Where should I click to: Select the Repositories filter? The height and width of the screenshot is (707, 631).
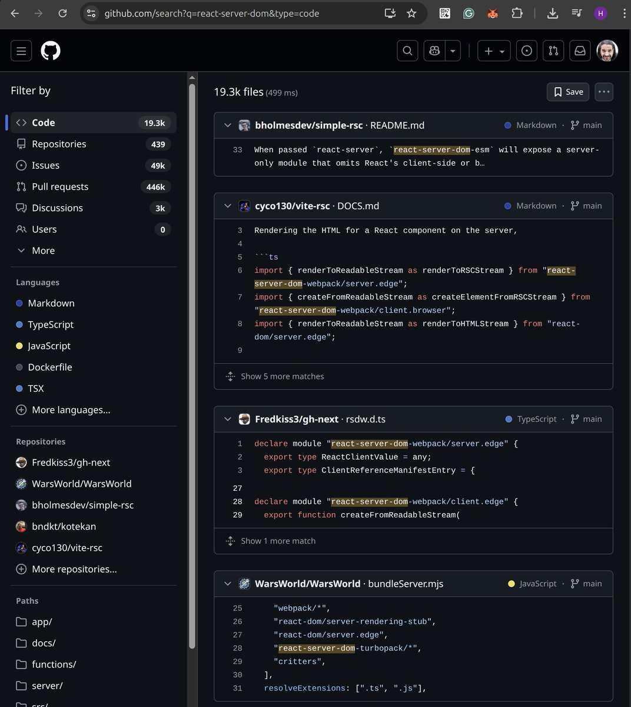pos(94,144)
